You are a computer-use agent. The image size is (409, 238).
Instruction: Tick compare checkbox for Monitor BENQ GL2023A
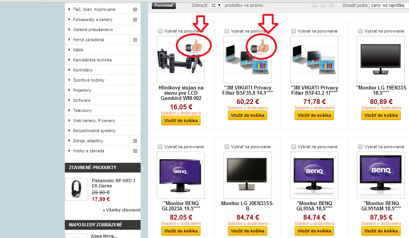(x=160, y=147)
